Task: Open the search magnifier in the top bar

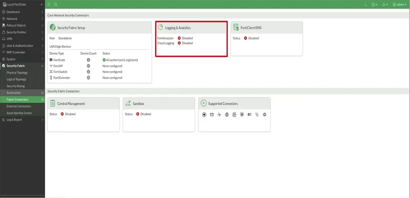Action: pyautogui.click(x=55, y=4)
